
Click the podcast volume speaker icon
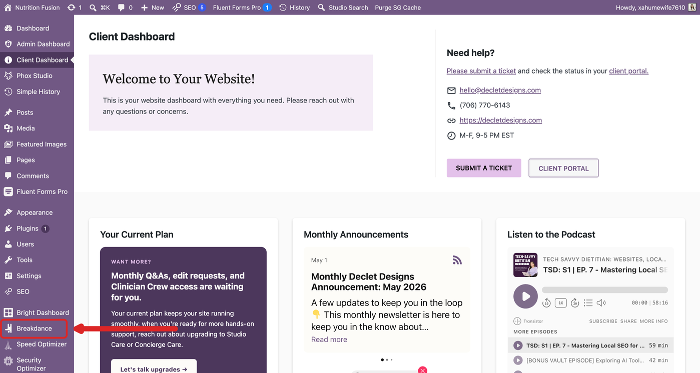pos(601,302)
